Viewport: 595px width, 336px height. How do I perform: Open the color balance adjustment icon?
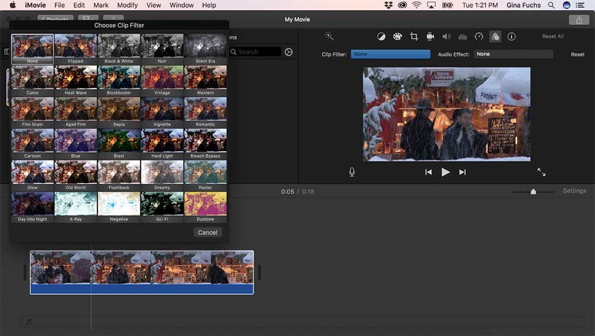[x=381, y=36]
